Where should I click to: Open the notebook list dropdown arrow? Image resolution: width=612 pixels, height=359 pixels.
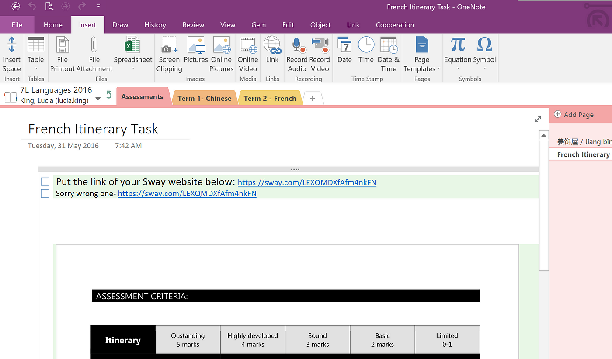98,99
